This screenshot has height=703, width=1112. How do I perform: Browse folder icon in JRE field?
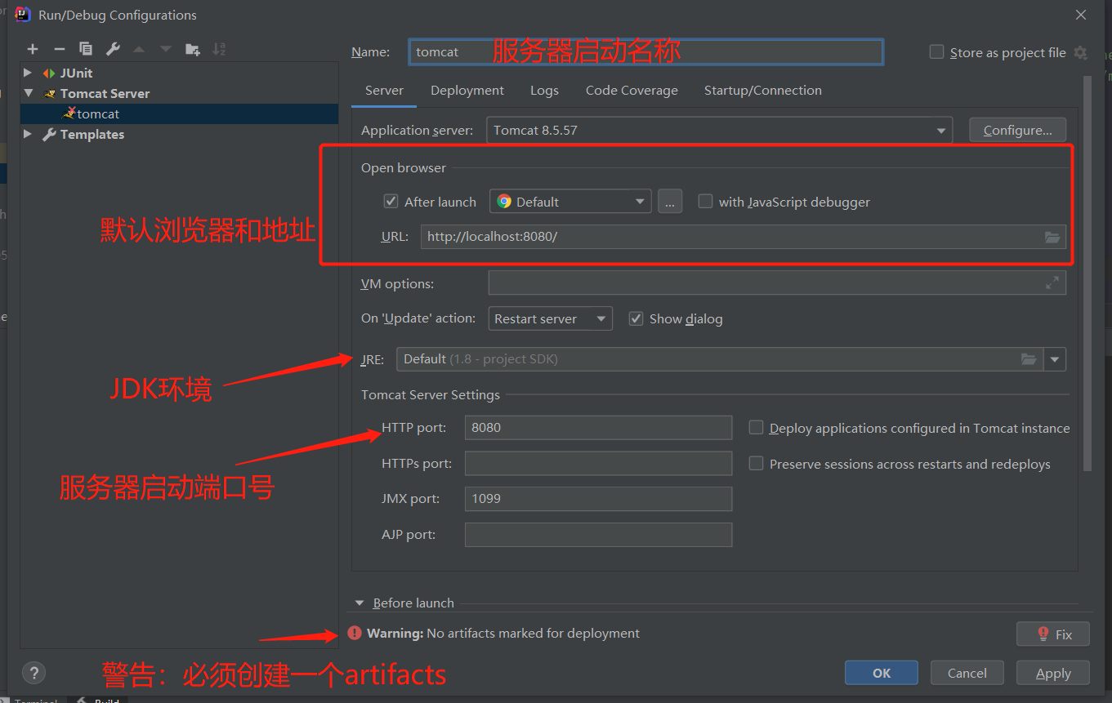[1029, 359]
